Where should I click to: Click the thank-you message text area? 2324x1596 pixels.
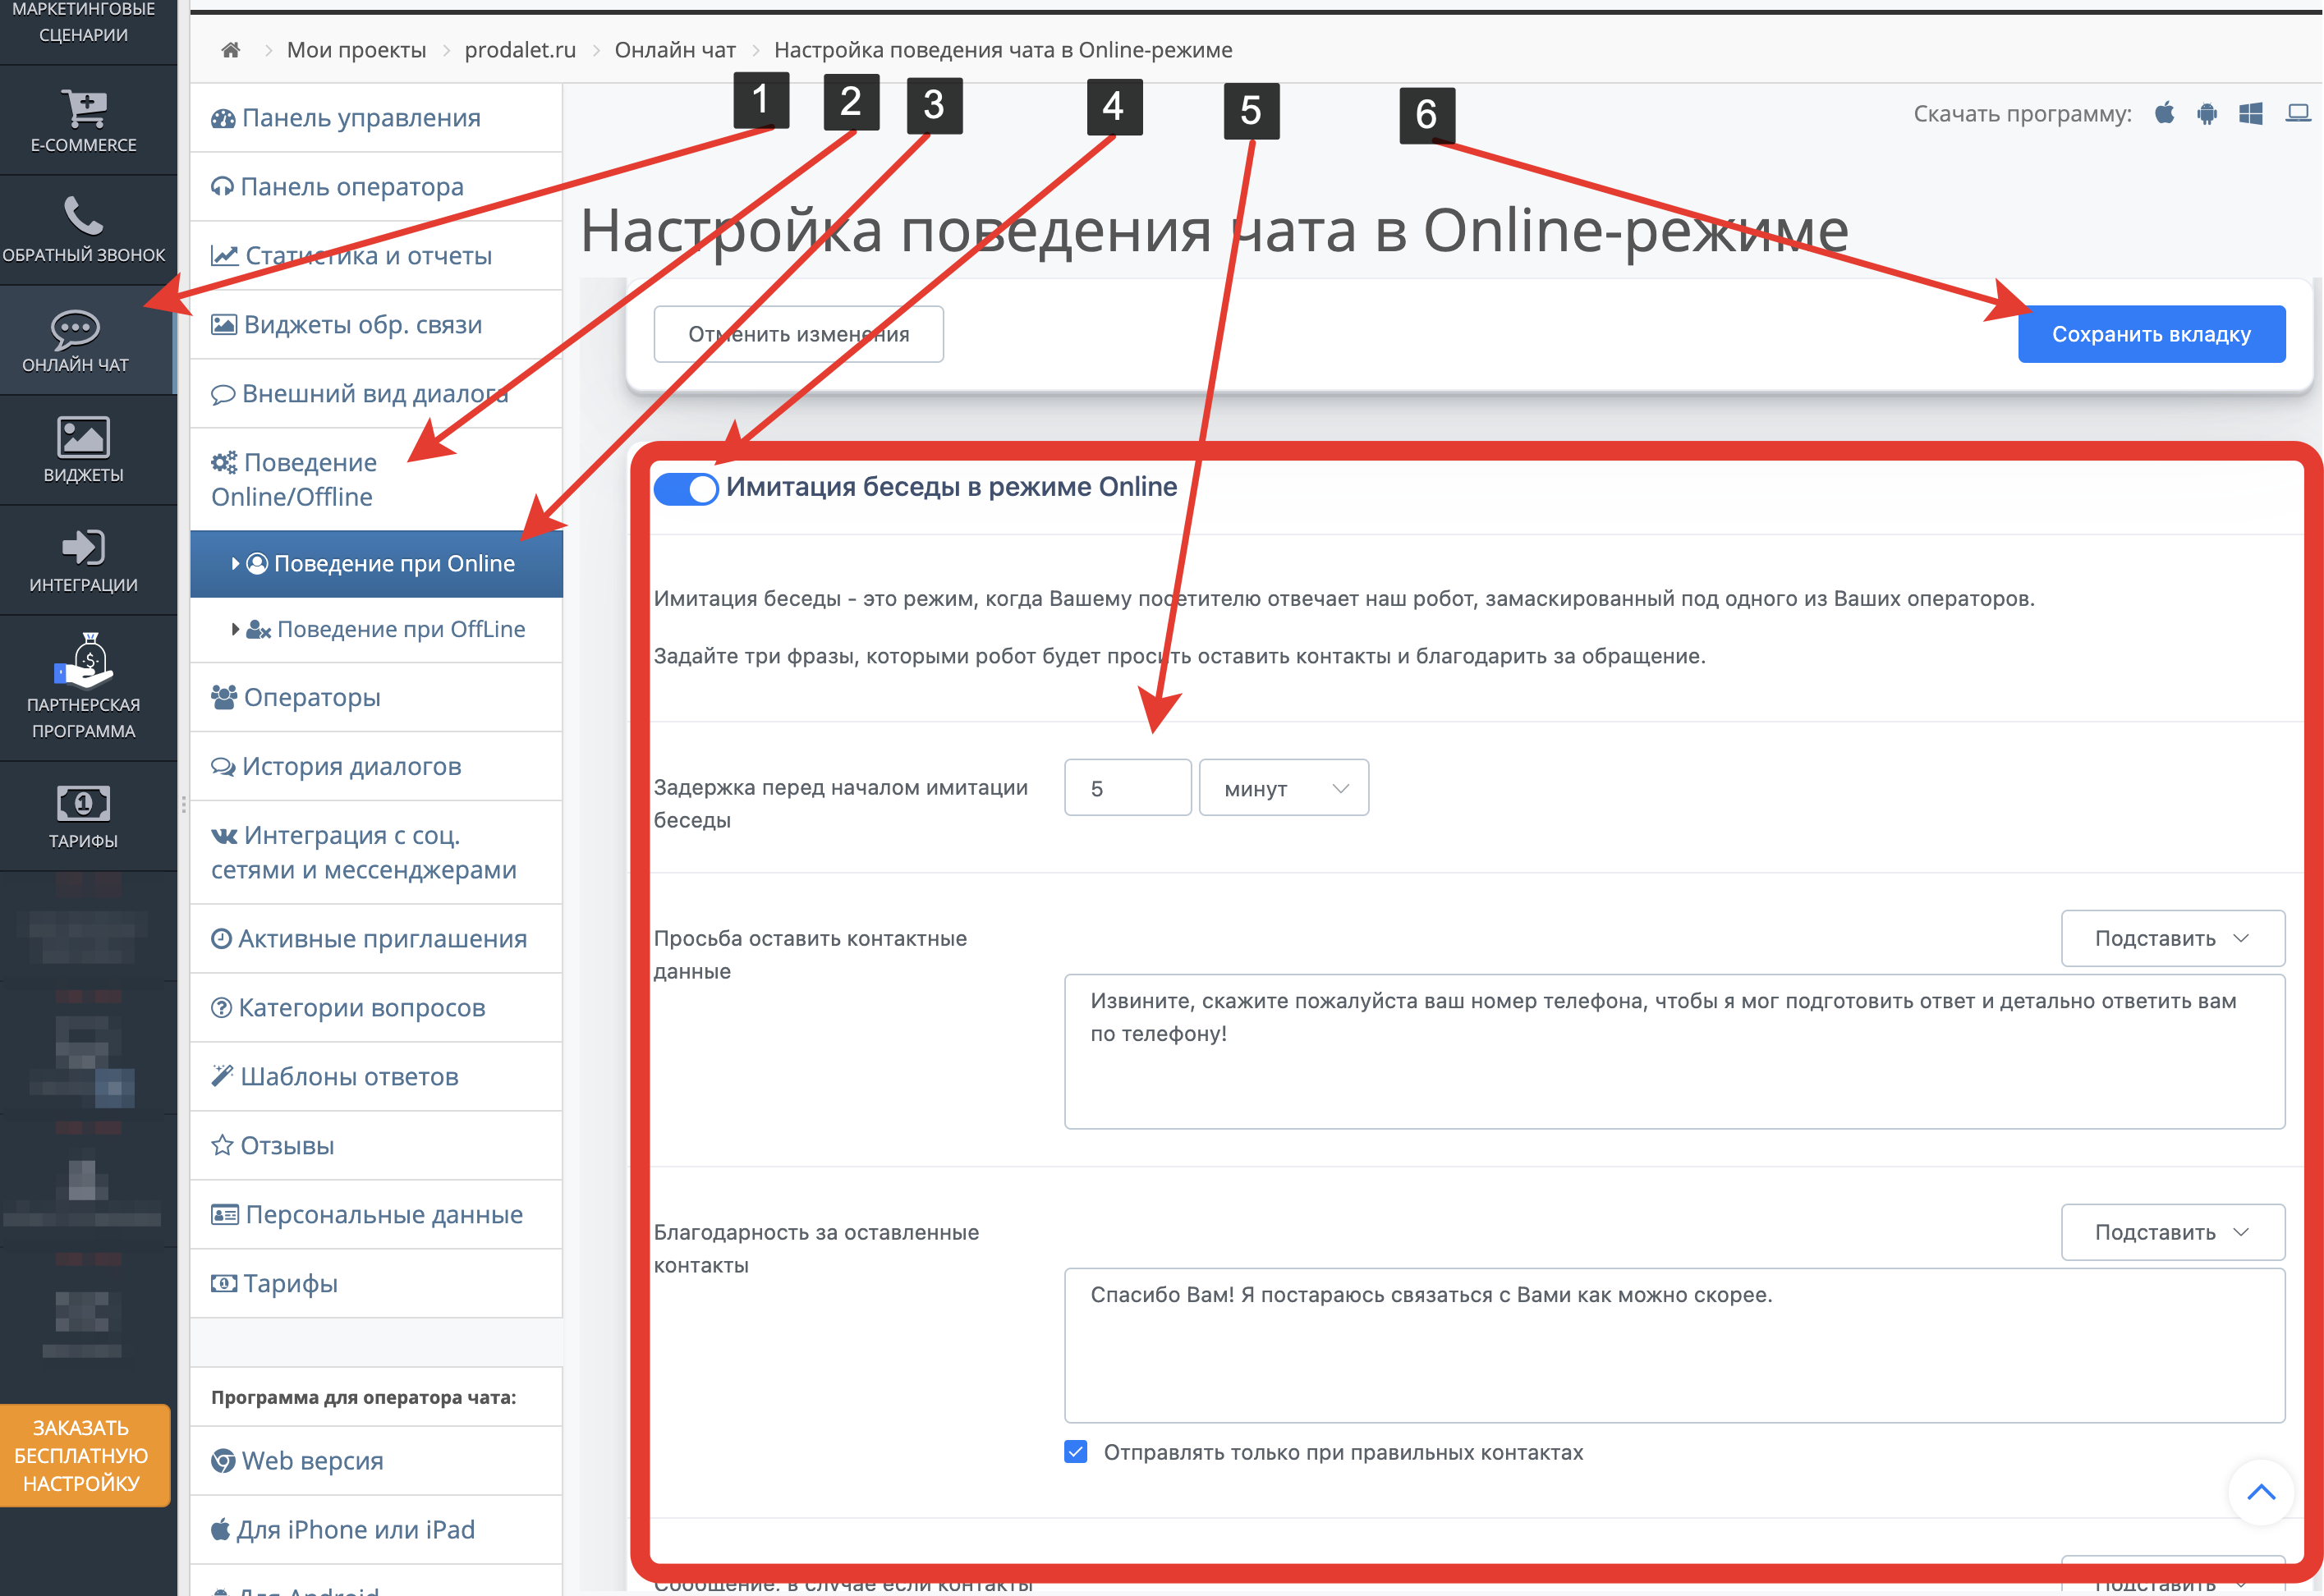(1674, 1346)
